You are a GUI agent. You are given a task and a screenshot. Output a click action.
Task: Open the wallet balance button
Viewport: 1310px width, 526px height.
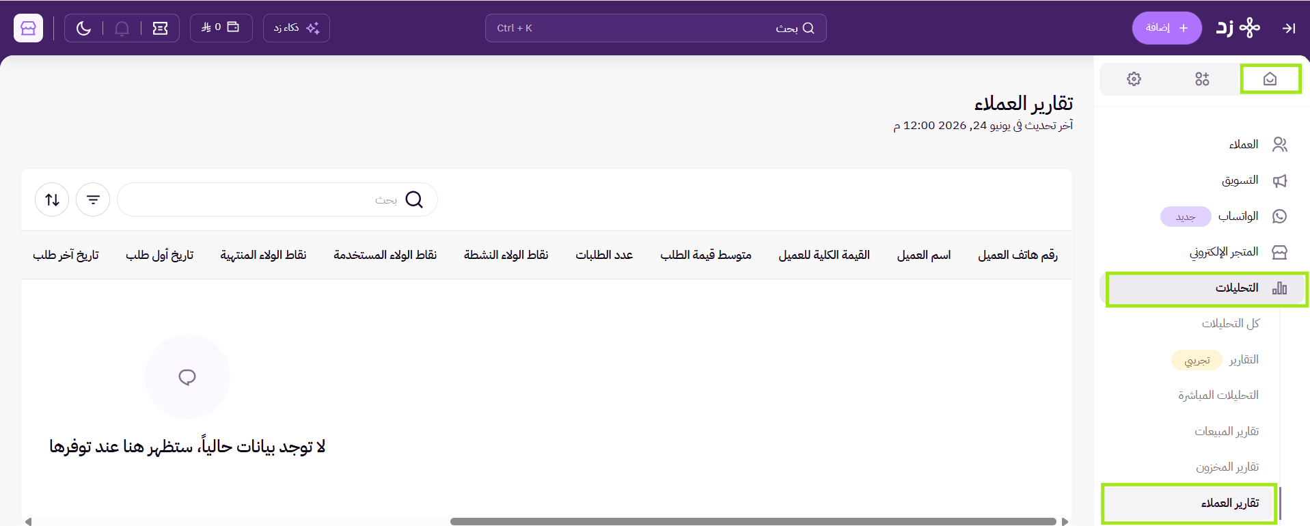tap(221, 28)
